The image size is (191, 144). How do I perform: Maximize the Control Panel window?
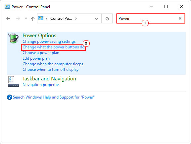(x=166, y=7)
